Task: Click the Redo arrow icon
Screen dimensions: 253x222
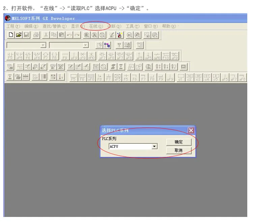Action: 77,35
